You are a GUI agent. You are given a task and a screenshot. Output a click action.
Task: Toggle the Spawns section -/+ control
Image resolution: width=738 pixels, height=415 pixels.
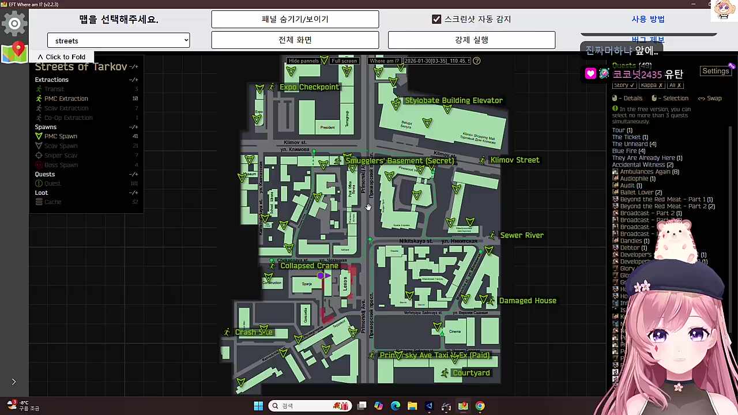(133, 127)
